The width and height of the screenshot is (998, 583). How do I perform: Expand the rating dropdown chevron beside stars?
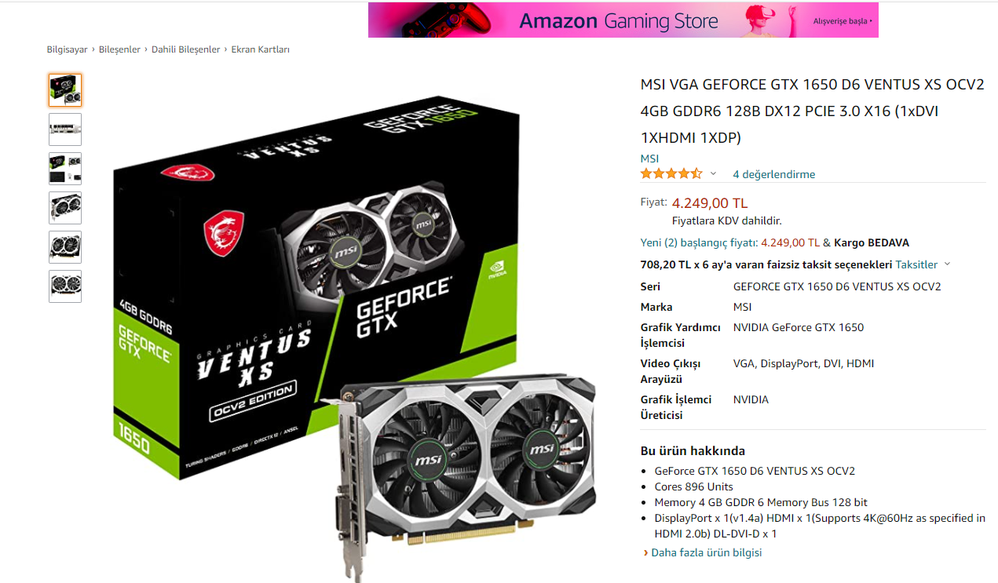tap(713, 173)
